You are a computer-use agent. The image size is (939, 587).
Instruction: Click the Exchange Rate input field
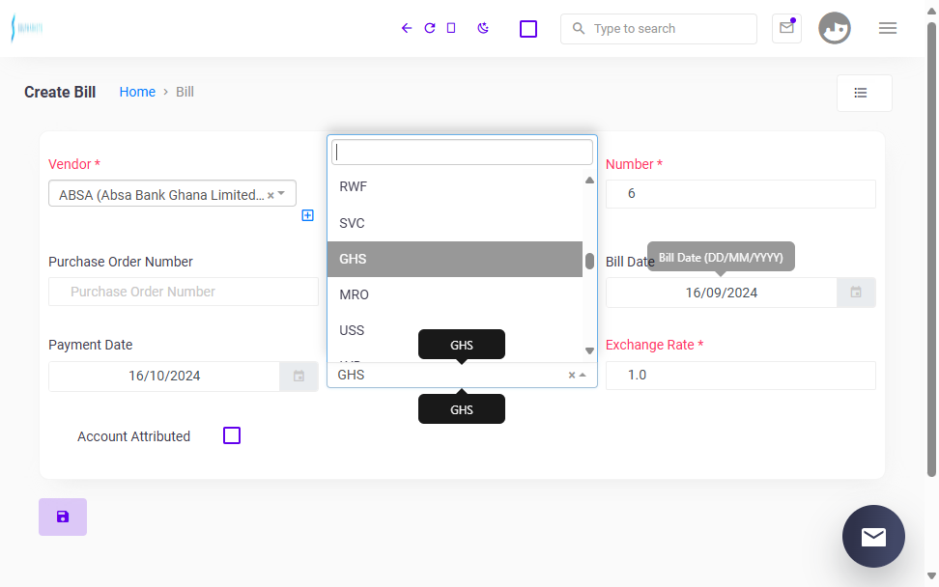741,376
